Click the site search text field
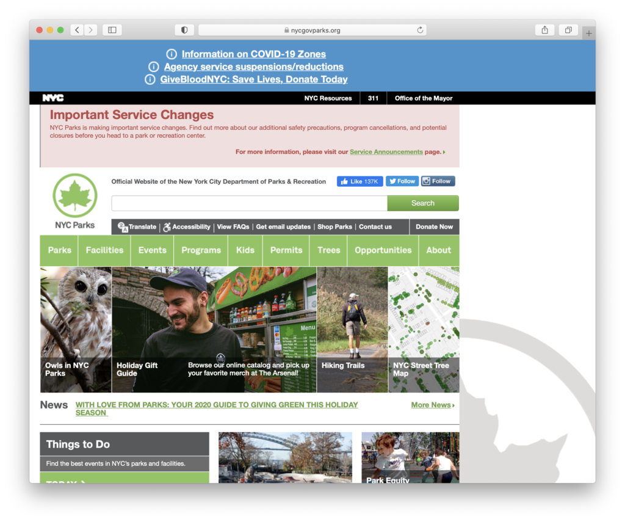 point(250,203)
